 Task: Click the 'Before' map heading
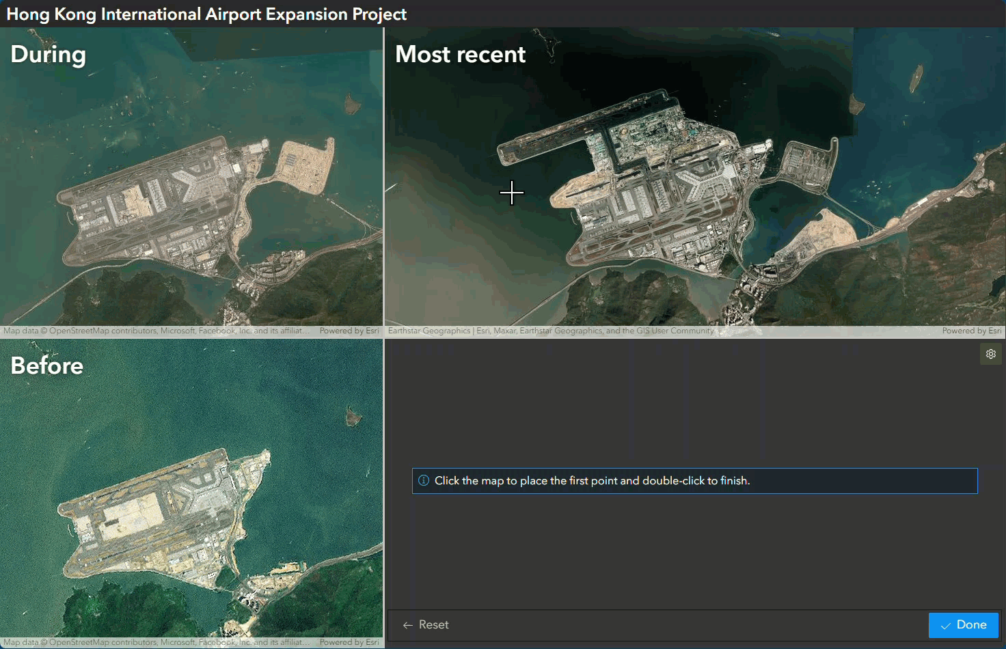(x=47, y=365)
